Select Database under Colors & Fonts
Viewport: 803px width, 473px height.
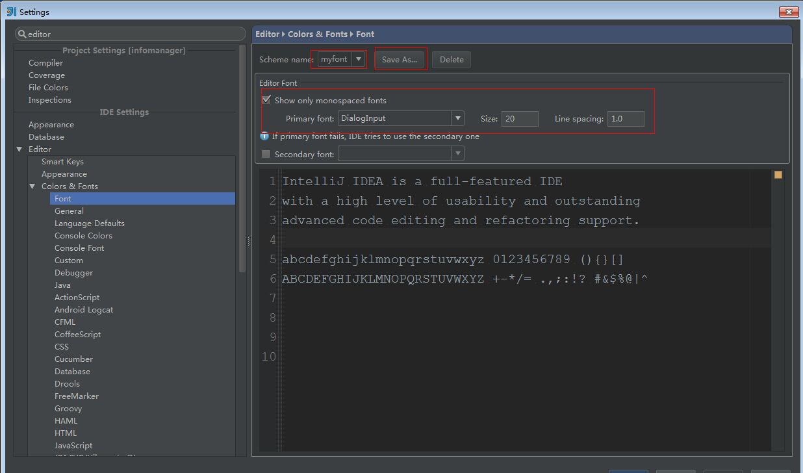(72, 372)
